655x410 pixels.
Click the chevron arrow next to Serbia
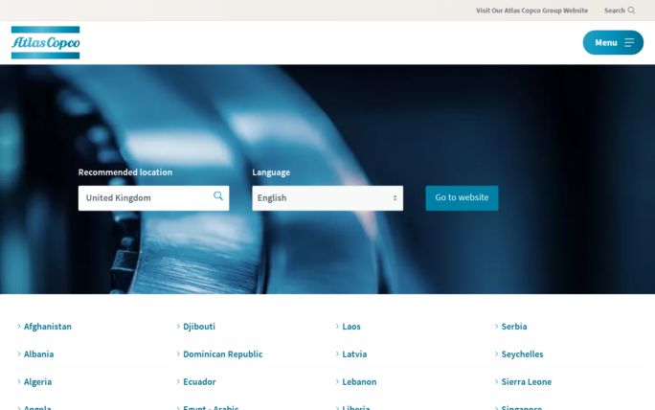(x=496, y=327)
